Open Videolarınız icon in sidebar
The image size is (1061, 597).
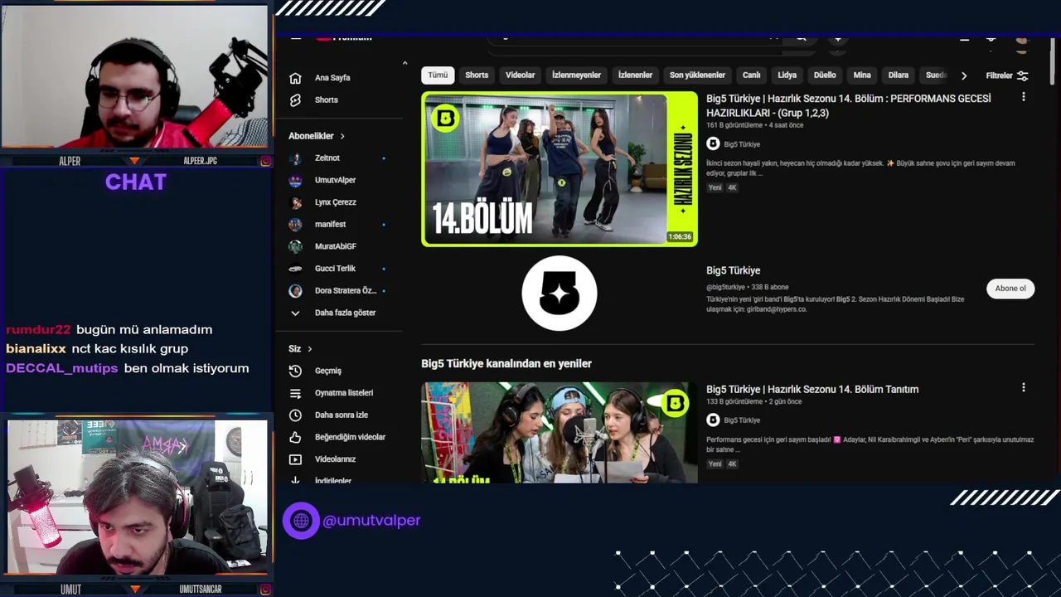(x=295, y=459)
